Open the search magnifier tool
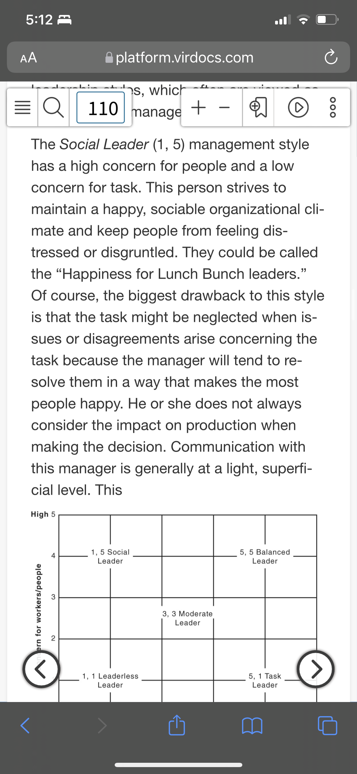Image resolution: width=357 pixels, height=774 pixels. [x=54, y=108]
